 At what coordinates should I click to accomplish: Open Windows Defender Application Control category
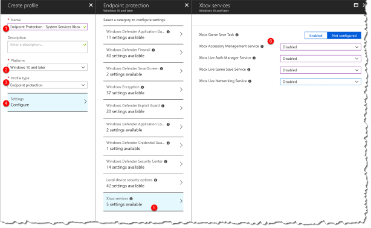tap(143, 128)
